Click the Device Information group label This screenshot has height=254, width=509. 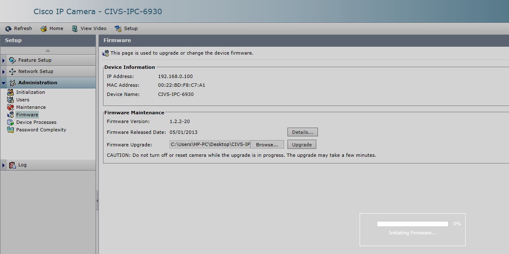pos(130,67)
